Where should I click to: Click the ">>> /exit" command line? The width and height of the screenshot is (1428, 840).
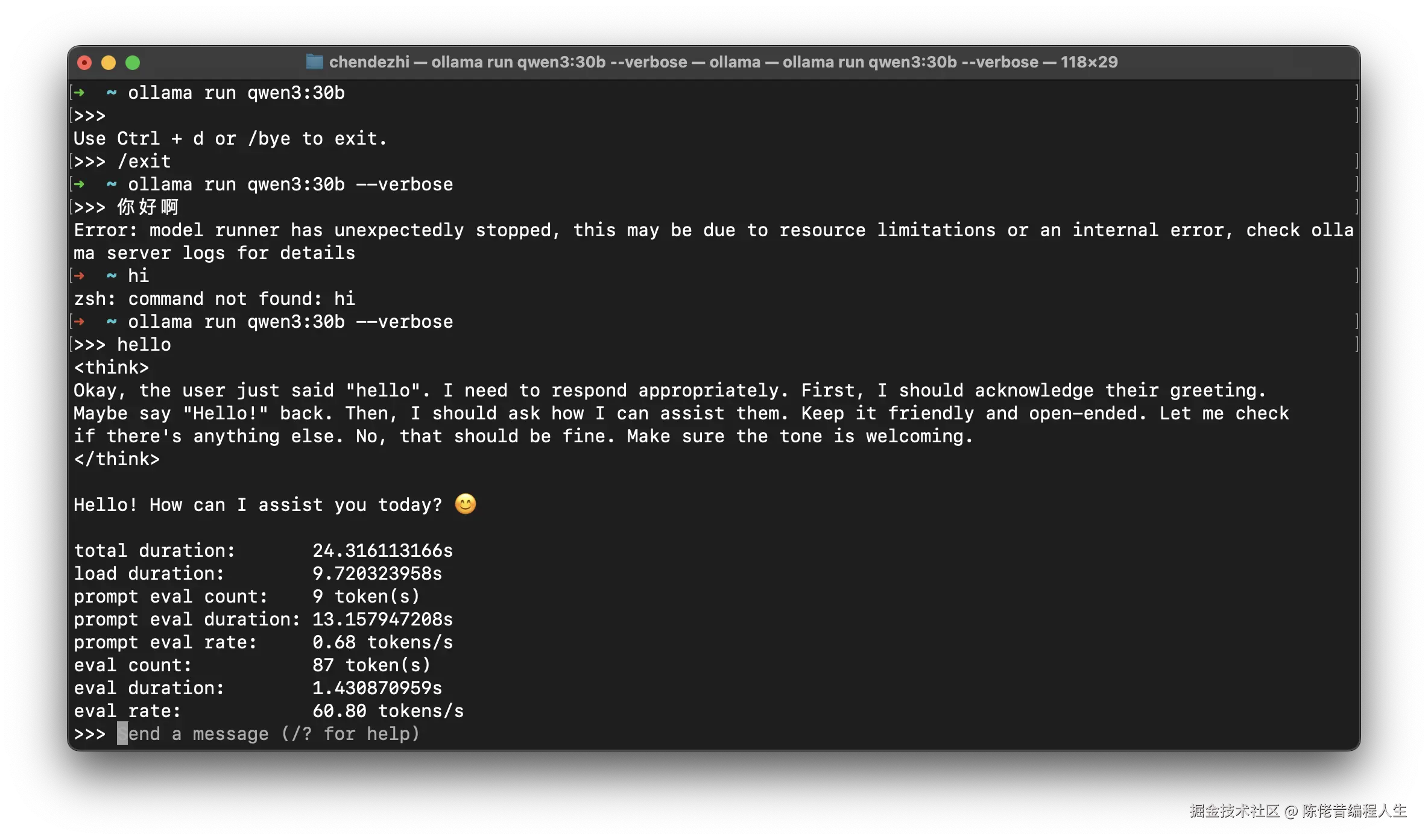pyautogui.click(x=122, y=161)
